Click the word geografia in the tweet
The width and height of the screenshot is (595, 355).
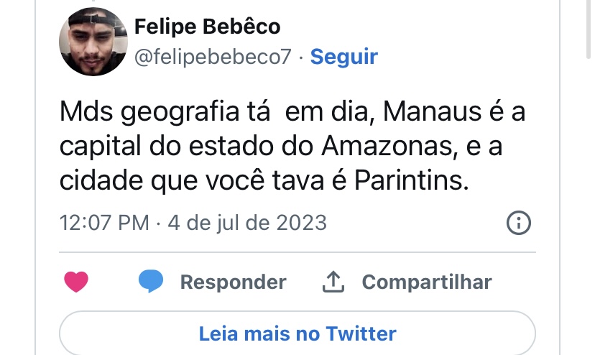coord(187,114)
